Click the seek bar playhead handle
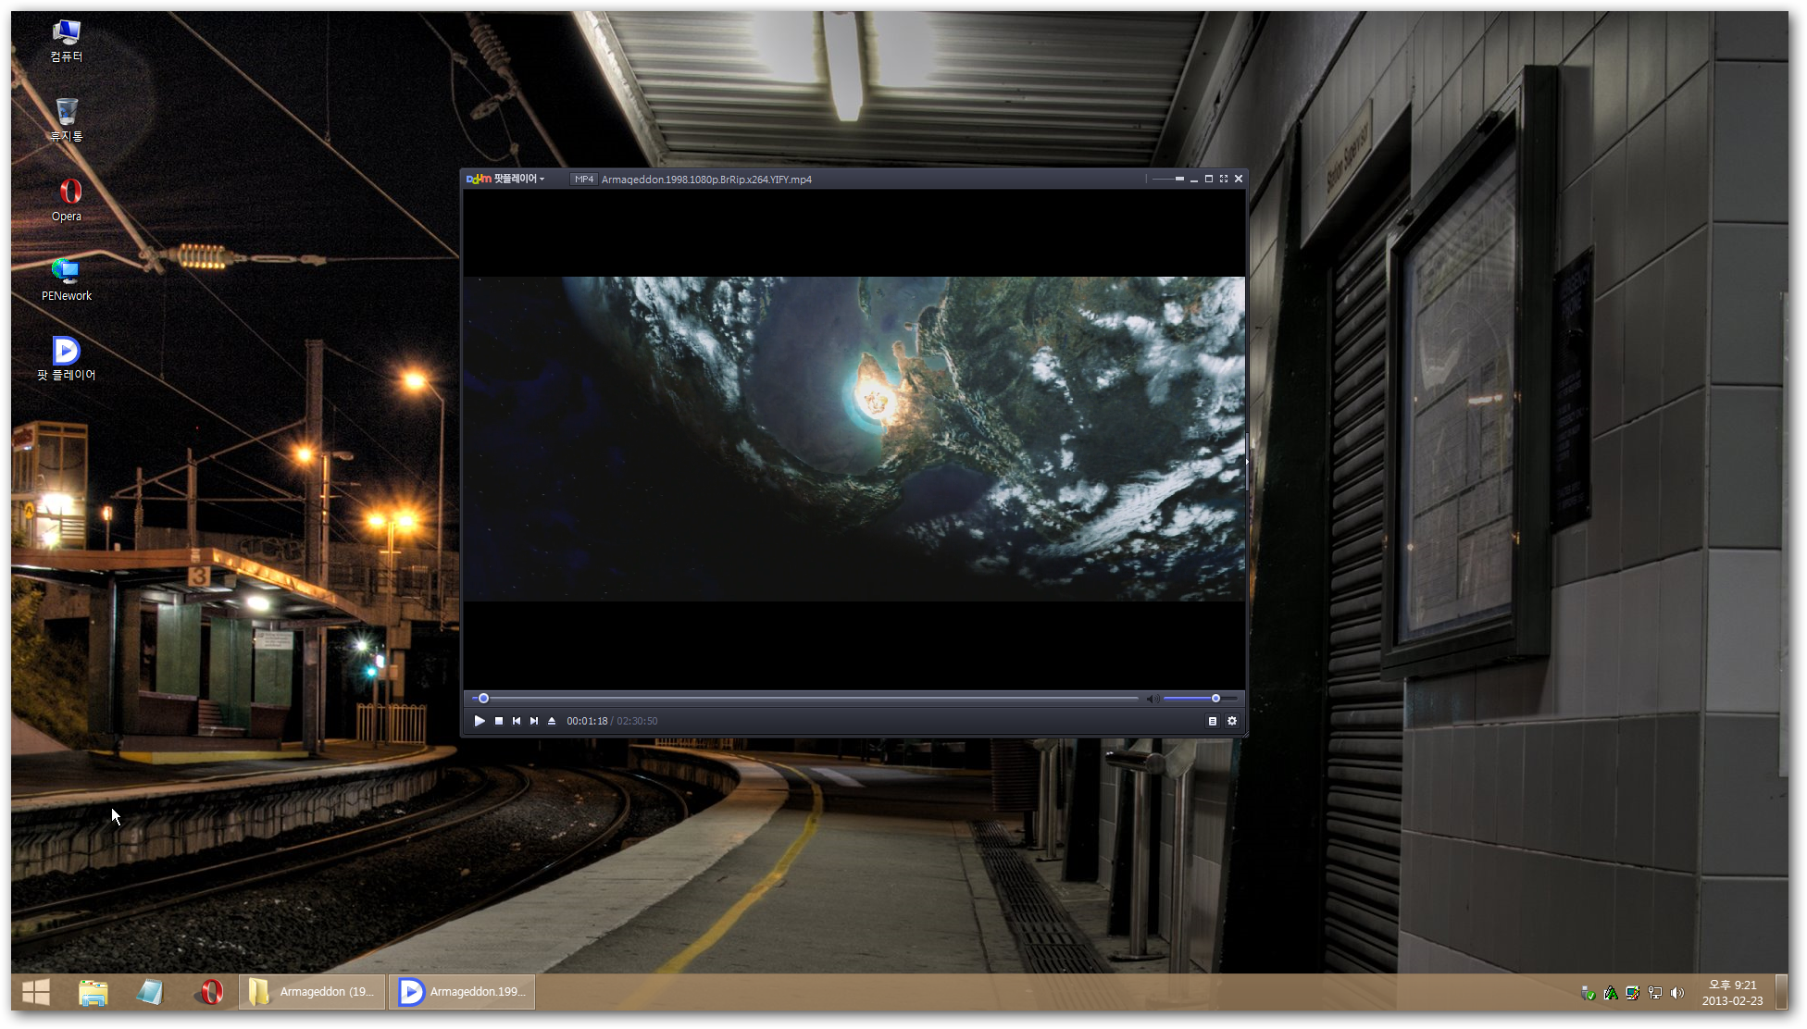This screenshot has height=1029, width=1807. 483,699
